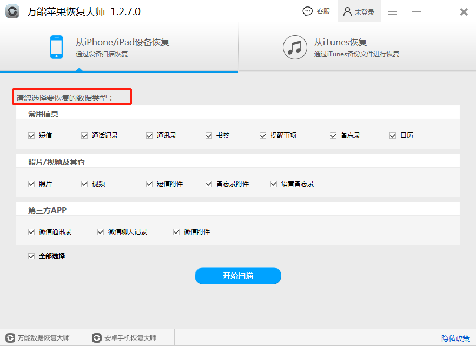Click the app logo icon in title bar

click(x=12, y=11)
